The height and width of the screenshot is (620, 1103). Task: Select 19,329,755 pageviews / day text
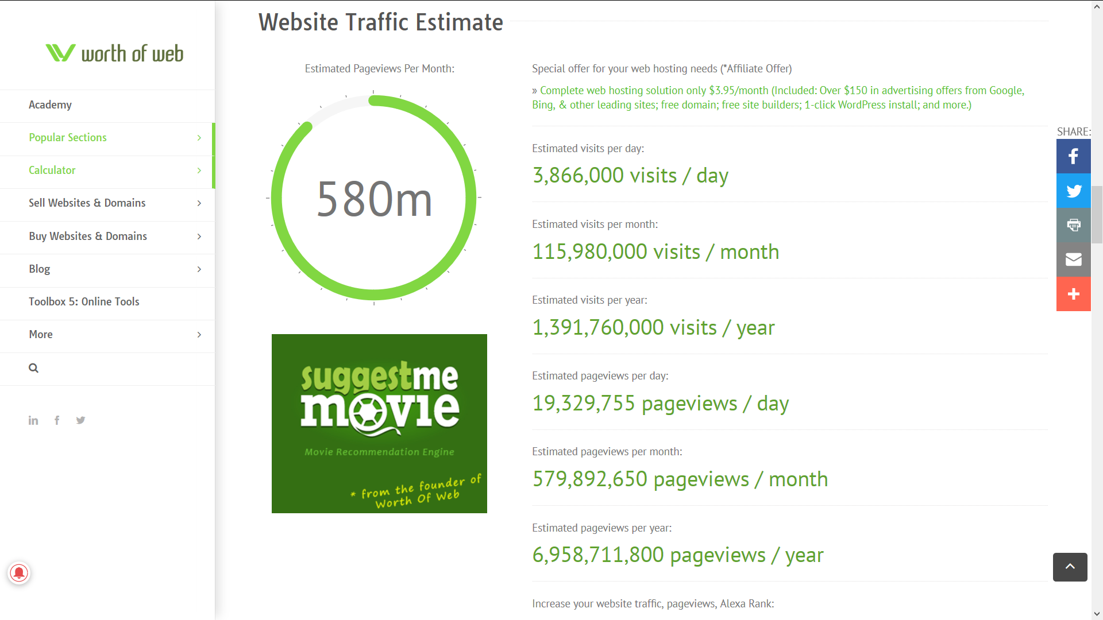click(x=661, y=404)
